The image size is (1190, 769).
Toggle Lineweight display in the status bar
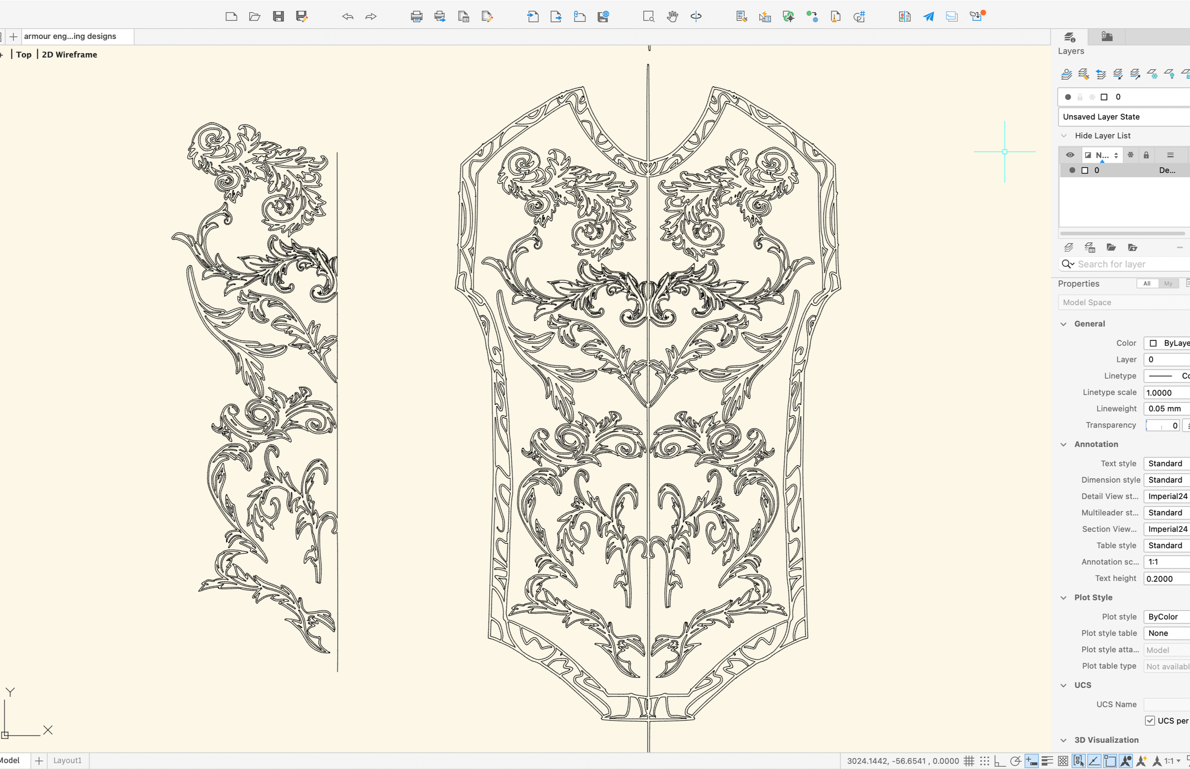pos(1047,761)
